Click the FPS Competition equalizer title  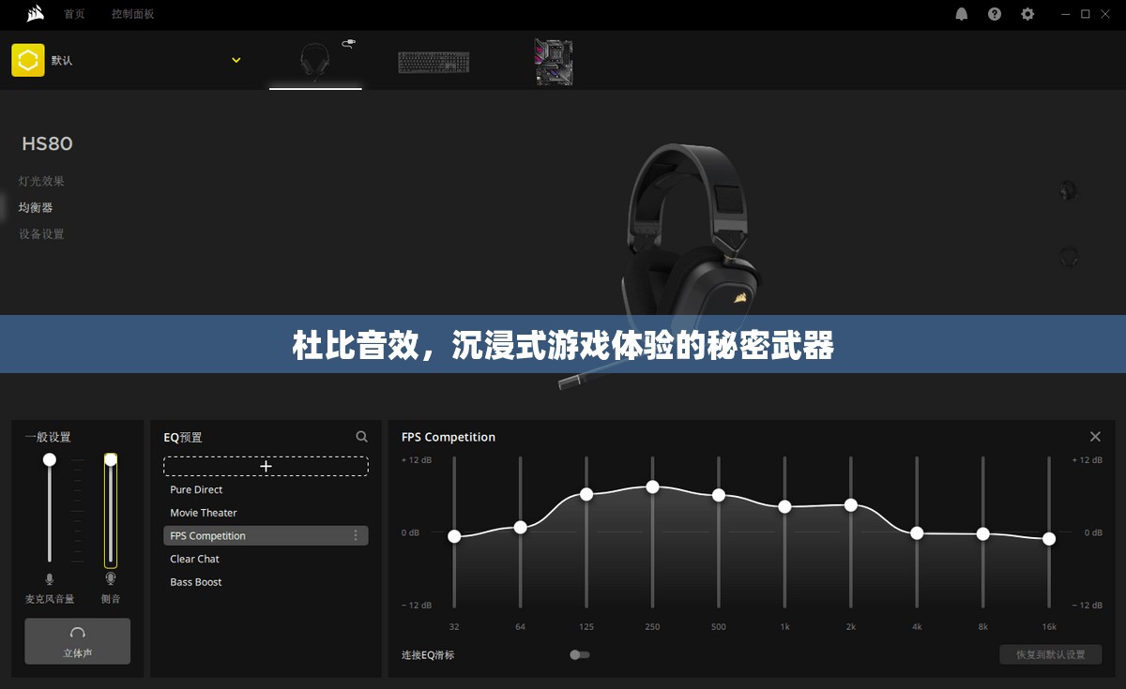449,437
